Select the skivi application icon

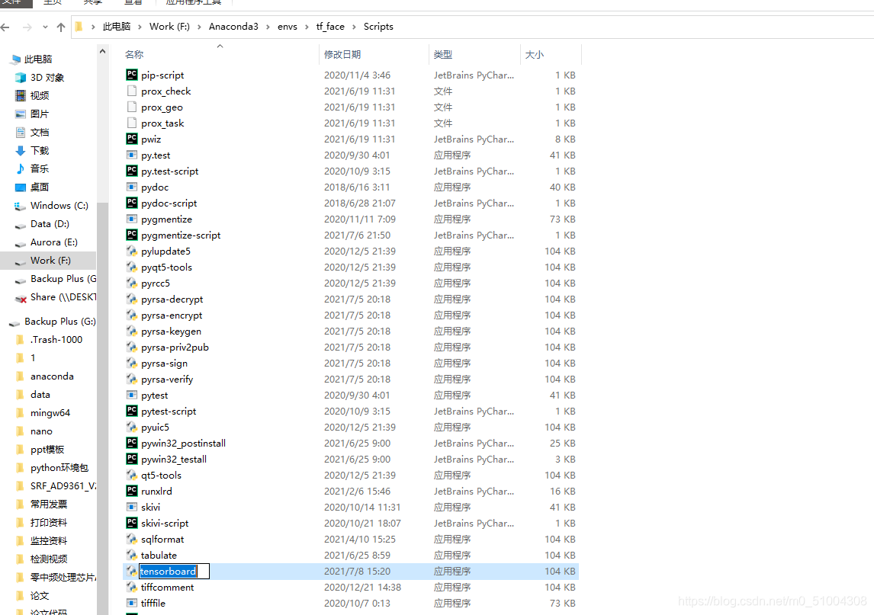coord(131,507)
